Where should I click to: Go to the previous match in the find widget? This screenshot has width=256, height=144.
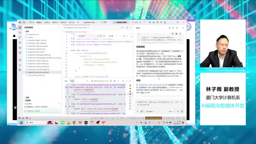(x=117, y=36)
